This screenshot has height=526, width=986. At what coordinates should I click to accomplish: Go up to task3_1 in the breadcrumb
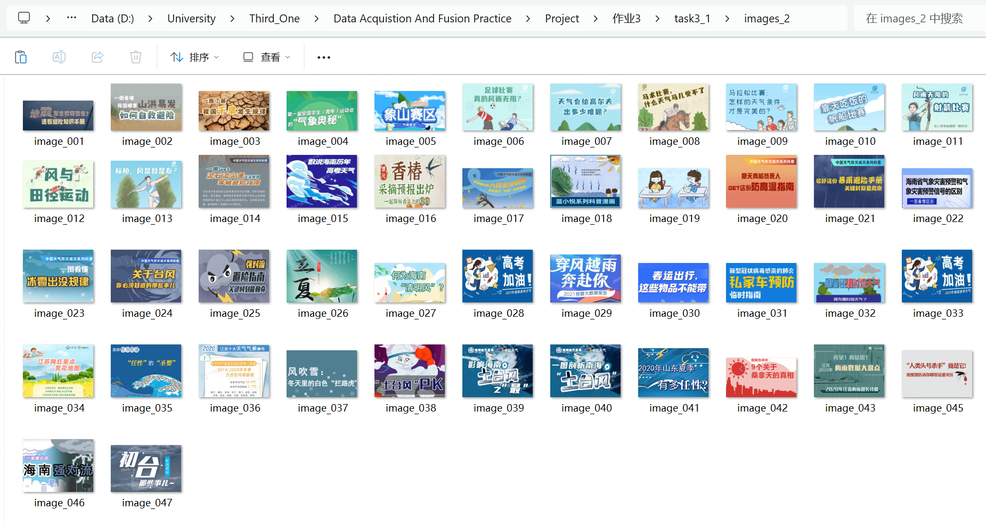[692, 19]
